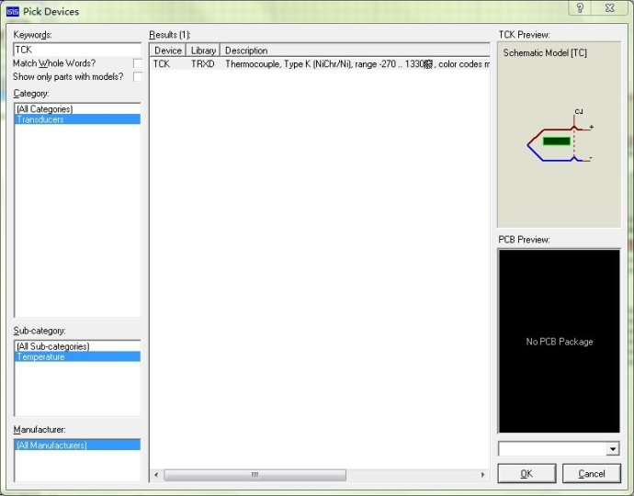Click the left arrow of horizontal scrollbar
634x496 pixels.
[x=156, y=475]
